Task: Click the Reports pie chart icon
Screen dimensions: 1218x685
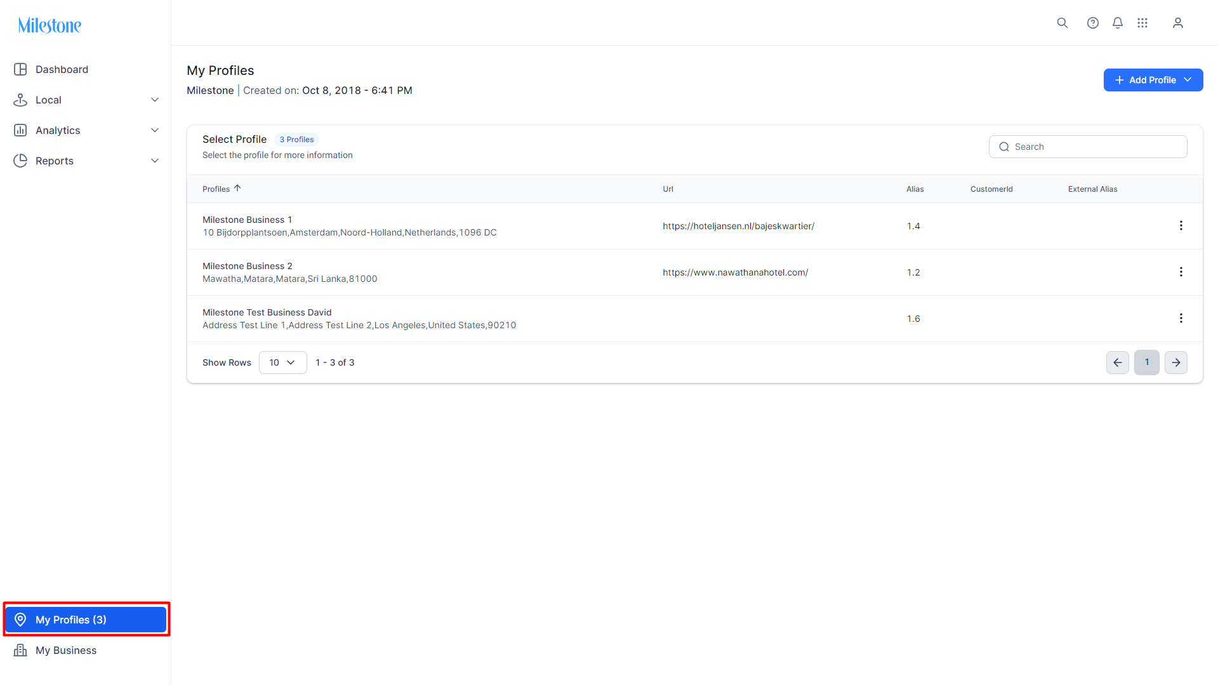Action: (x=20, y=161)
